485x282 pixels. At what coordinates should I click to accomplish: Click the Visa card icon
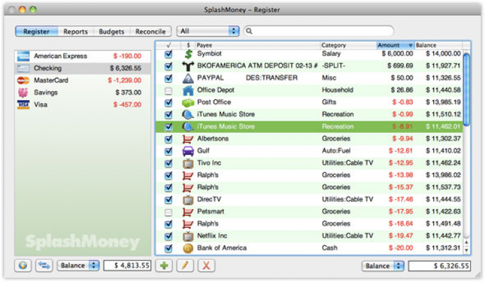tap(23, 105)
